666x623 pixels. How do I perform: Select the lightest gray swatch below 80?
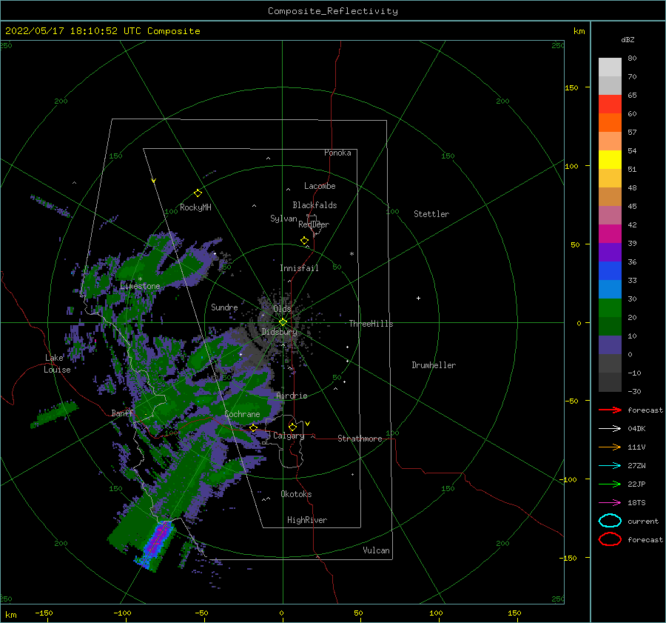coord(610,67)
